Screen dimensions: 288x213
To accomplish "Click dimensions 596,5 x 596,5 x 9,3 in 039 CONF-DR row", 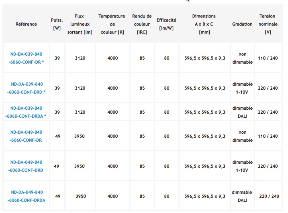I will [204, 58].
